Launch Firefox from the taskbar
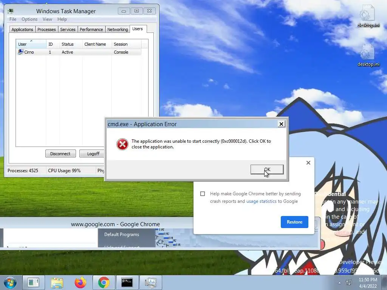Screen dimensions: 387x290 [80, 282]
